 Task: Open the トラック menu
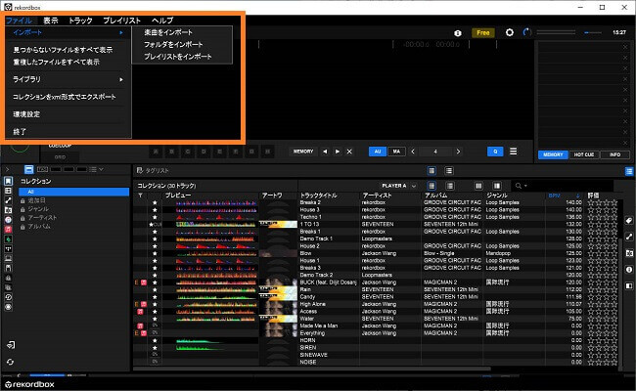click(x=80, y=21)
